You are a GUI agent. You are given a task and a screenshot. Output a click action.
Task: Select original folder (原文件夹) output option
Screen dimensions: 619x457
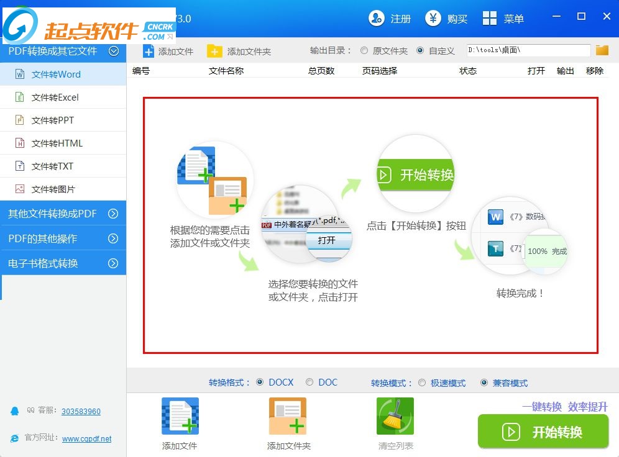pos(364,50)
